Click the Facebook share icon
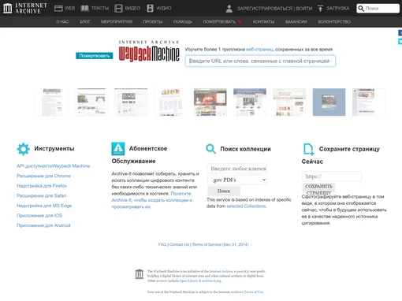This screenshot has width=402, height=301. click(x=400, y=33)
